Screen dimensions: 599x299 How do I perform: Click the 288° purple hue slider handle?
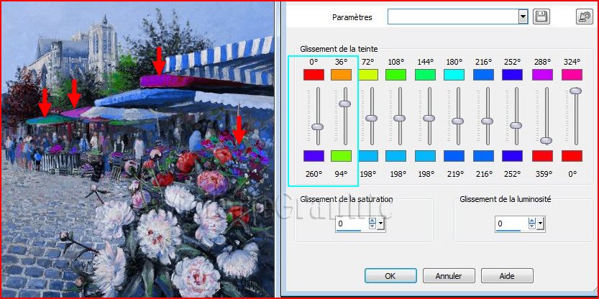tap(546, 140)
